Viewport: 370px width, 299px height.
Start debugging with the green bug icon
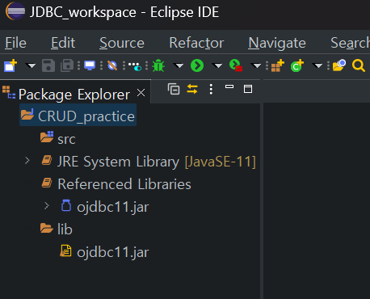click(x=158, y=65)
